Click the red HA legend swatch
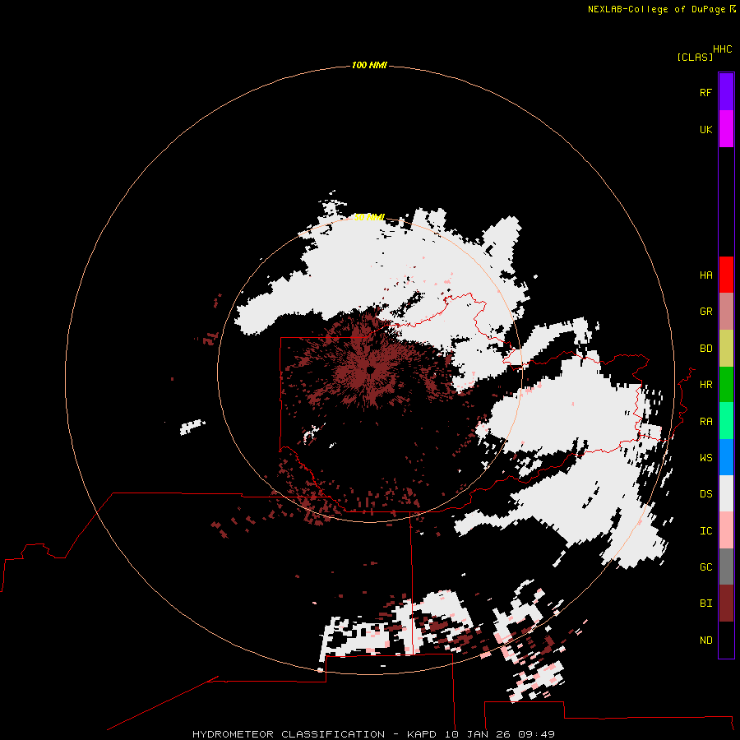The height and width of the screenshot is (740, 740). [x=726, y=275]
